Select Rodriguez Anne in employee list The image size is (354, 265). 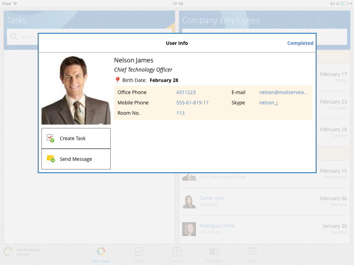[x=217, y=226]
